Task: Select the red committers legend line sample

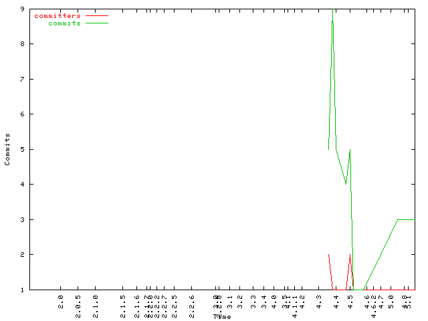Action: click(x=96, y=15)
